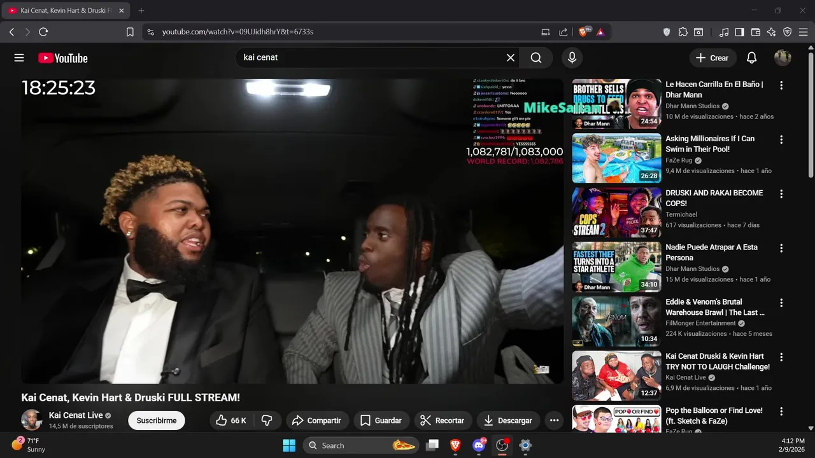Screen dimensions: 815x458
Task: Open options for Nadie Puede Atrapar video
Action: (781, 248)
